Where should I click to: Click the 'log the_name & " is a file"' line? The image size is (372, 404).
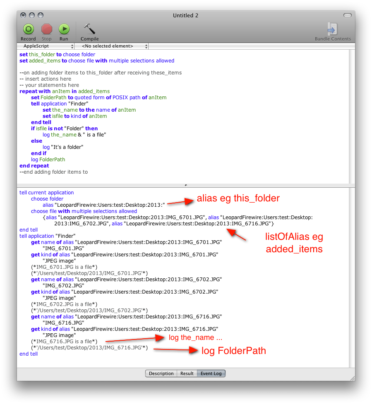(x=74, y=134)
